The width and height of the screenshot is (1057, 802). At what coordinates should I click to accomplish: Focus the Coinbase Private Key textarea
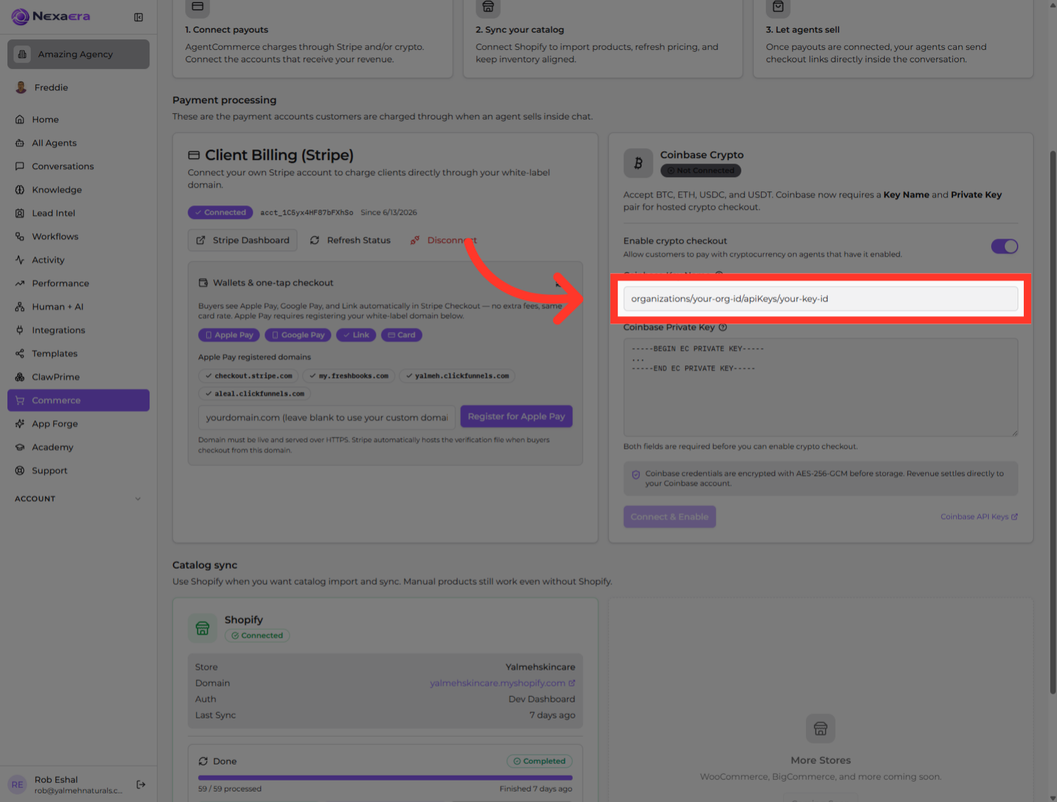pyautogui.click(x=821, y=387)
